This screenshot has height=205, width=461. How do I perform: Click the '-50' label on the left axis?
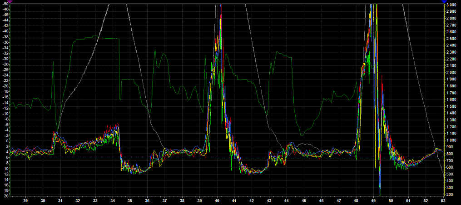[x=6, y=4]
